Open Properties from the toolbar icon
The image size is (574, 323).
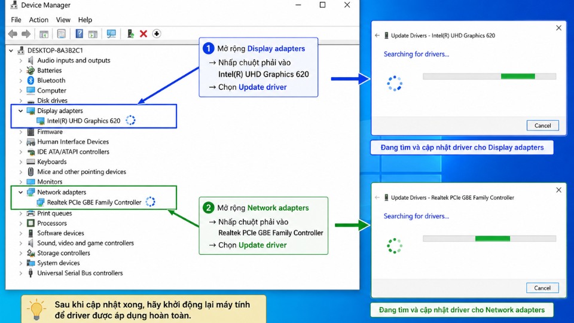(x=61, y=34)
